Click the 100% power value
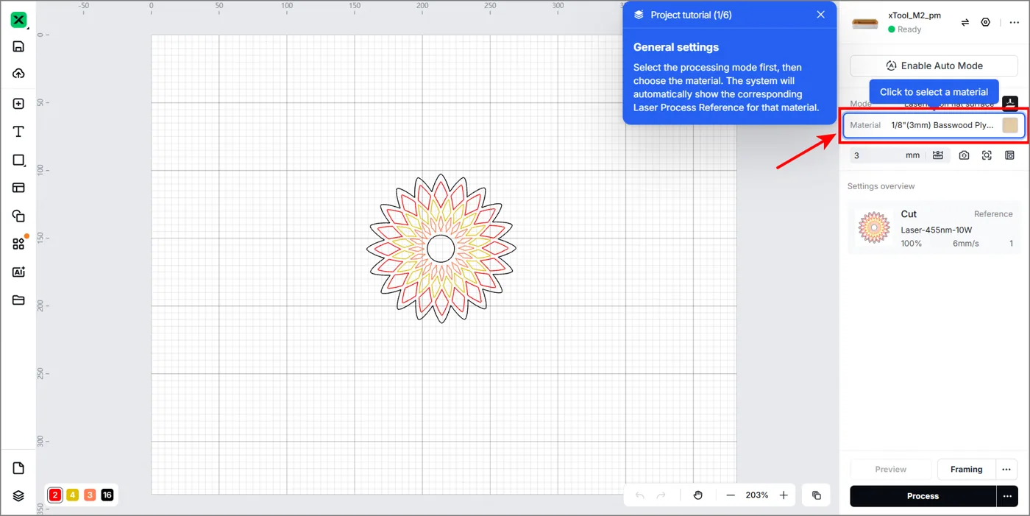Screen dimensions: 1030x516 (912, 244)
